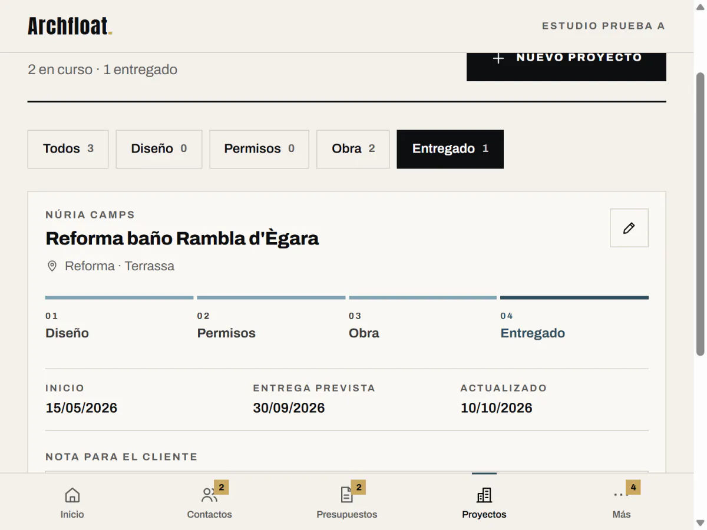707x530 pixels.
Task: Click project title Reforma baño Rambla d'Ègara
Action: [x=182, y=238]
